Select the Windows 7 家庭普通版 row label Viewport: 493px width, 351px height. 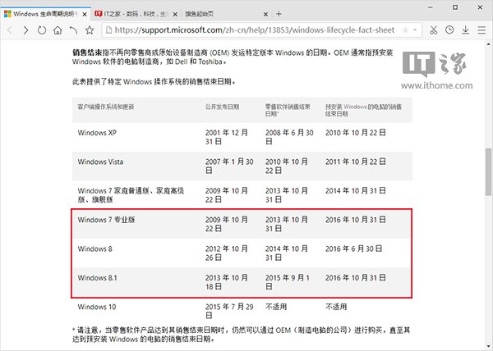pyautogui.click(x=131, y=195)
